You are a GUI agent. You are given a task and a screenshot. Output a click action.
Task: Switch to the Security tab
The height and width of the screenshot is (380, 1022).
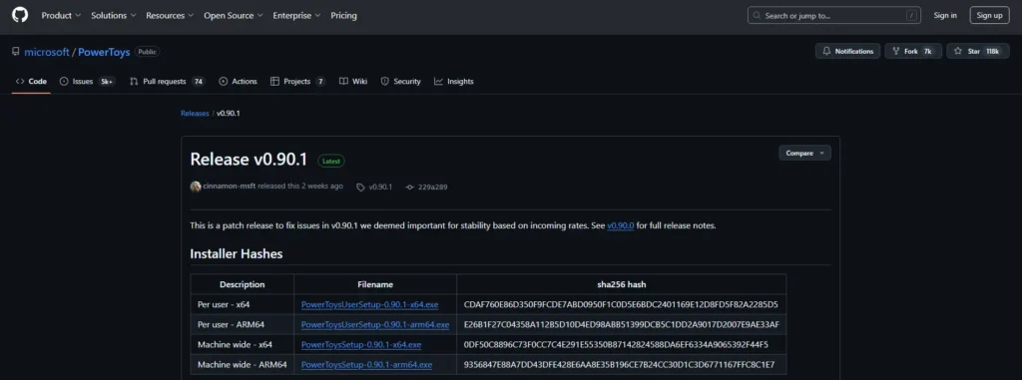coord(401,82)
